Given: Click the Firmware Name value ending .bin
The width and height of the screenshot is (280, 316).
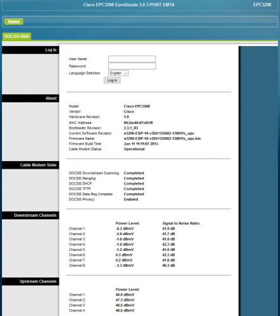Looking at the screenshot, I should (162, 138).
